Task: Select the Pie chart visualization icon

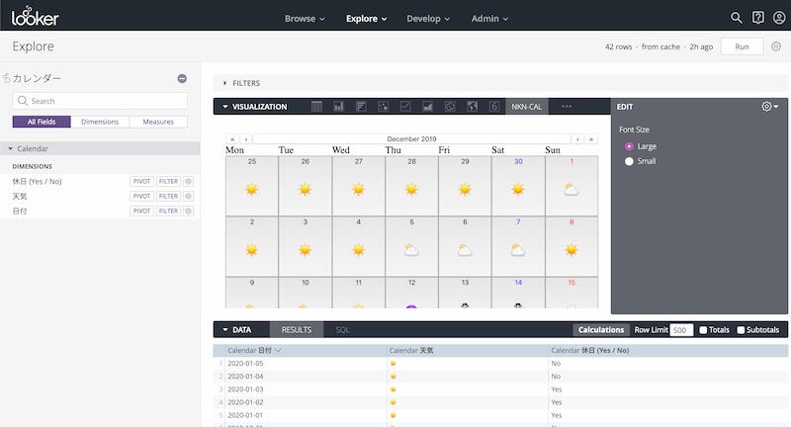Action: tap(450, 107)
